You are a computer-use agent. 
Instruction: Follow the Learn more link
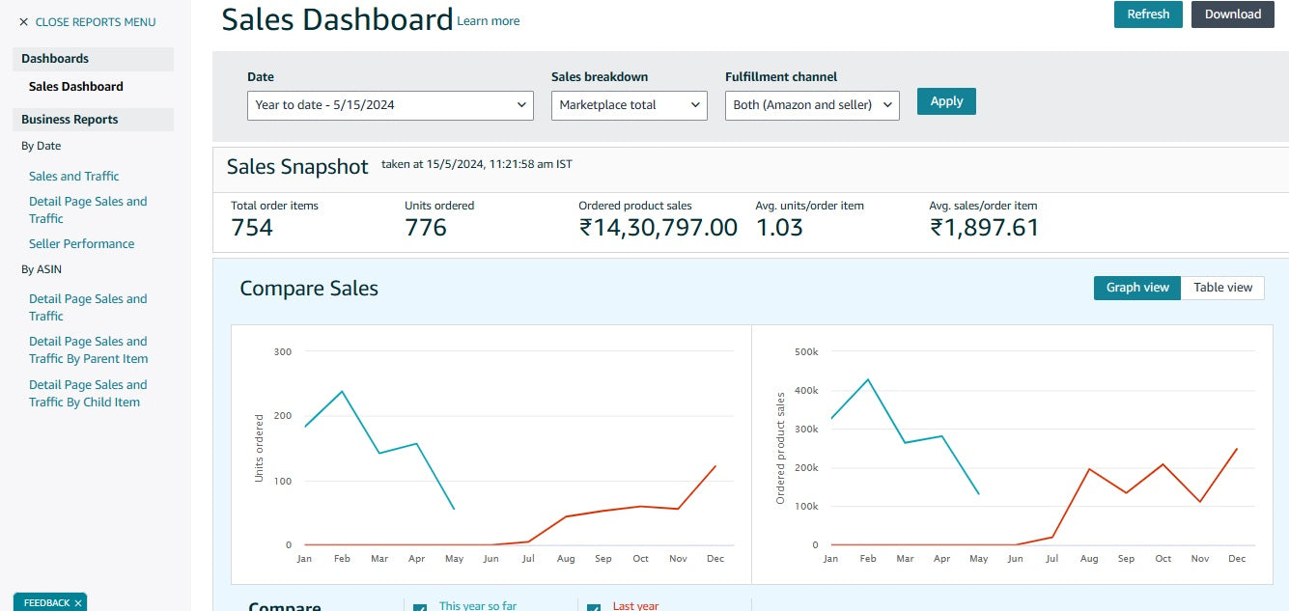point(488,21)
